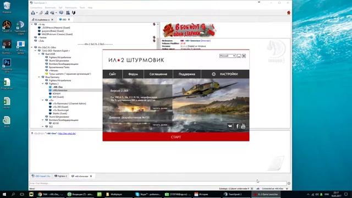Open the TeamSpeak 3 Client desktop shortcut
The width and height of the screenshot is (352, 198).
click(x=20, y=28)
